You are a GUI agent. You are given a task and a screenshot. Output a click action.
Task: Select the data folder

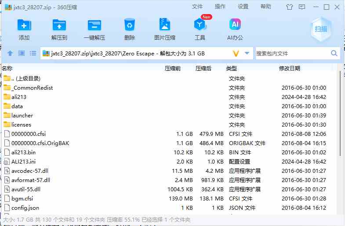pos(169,106)
